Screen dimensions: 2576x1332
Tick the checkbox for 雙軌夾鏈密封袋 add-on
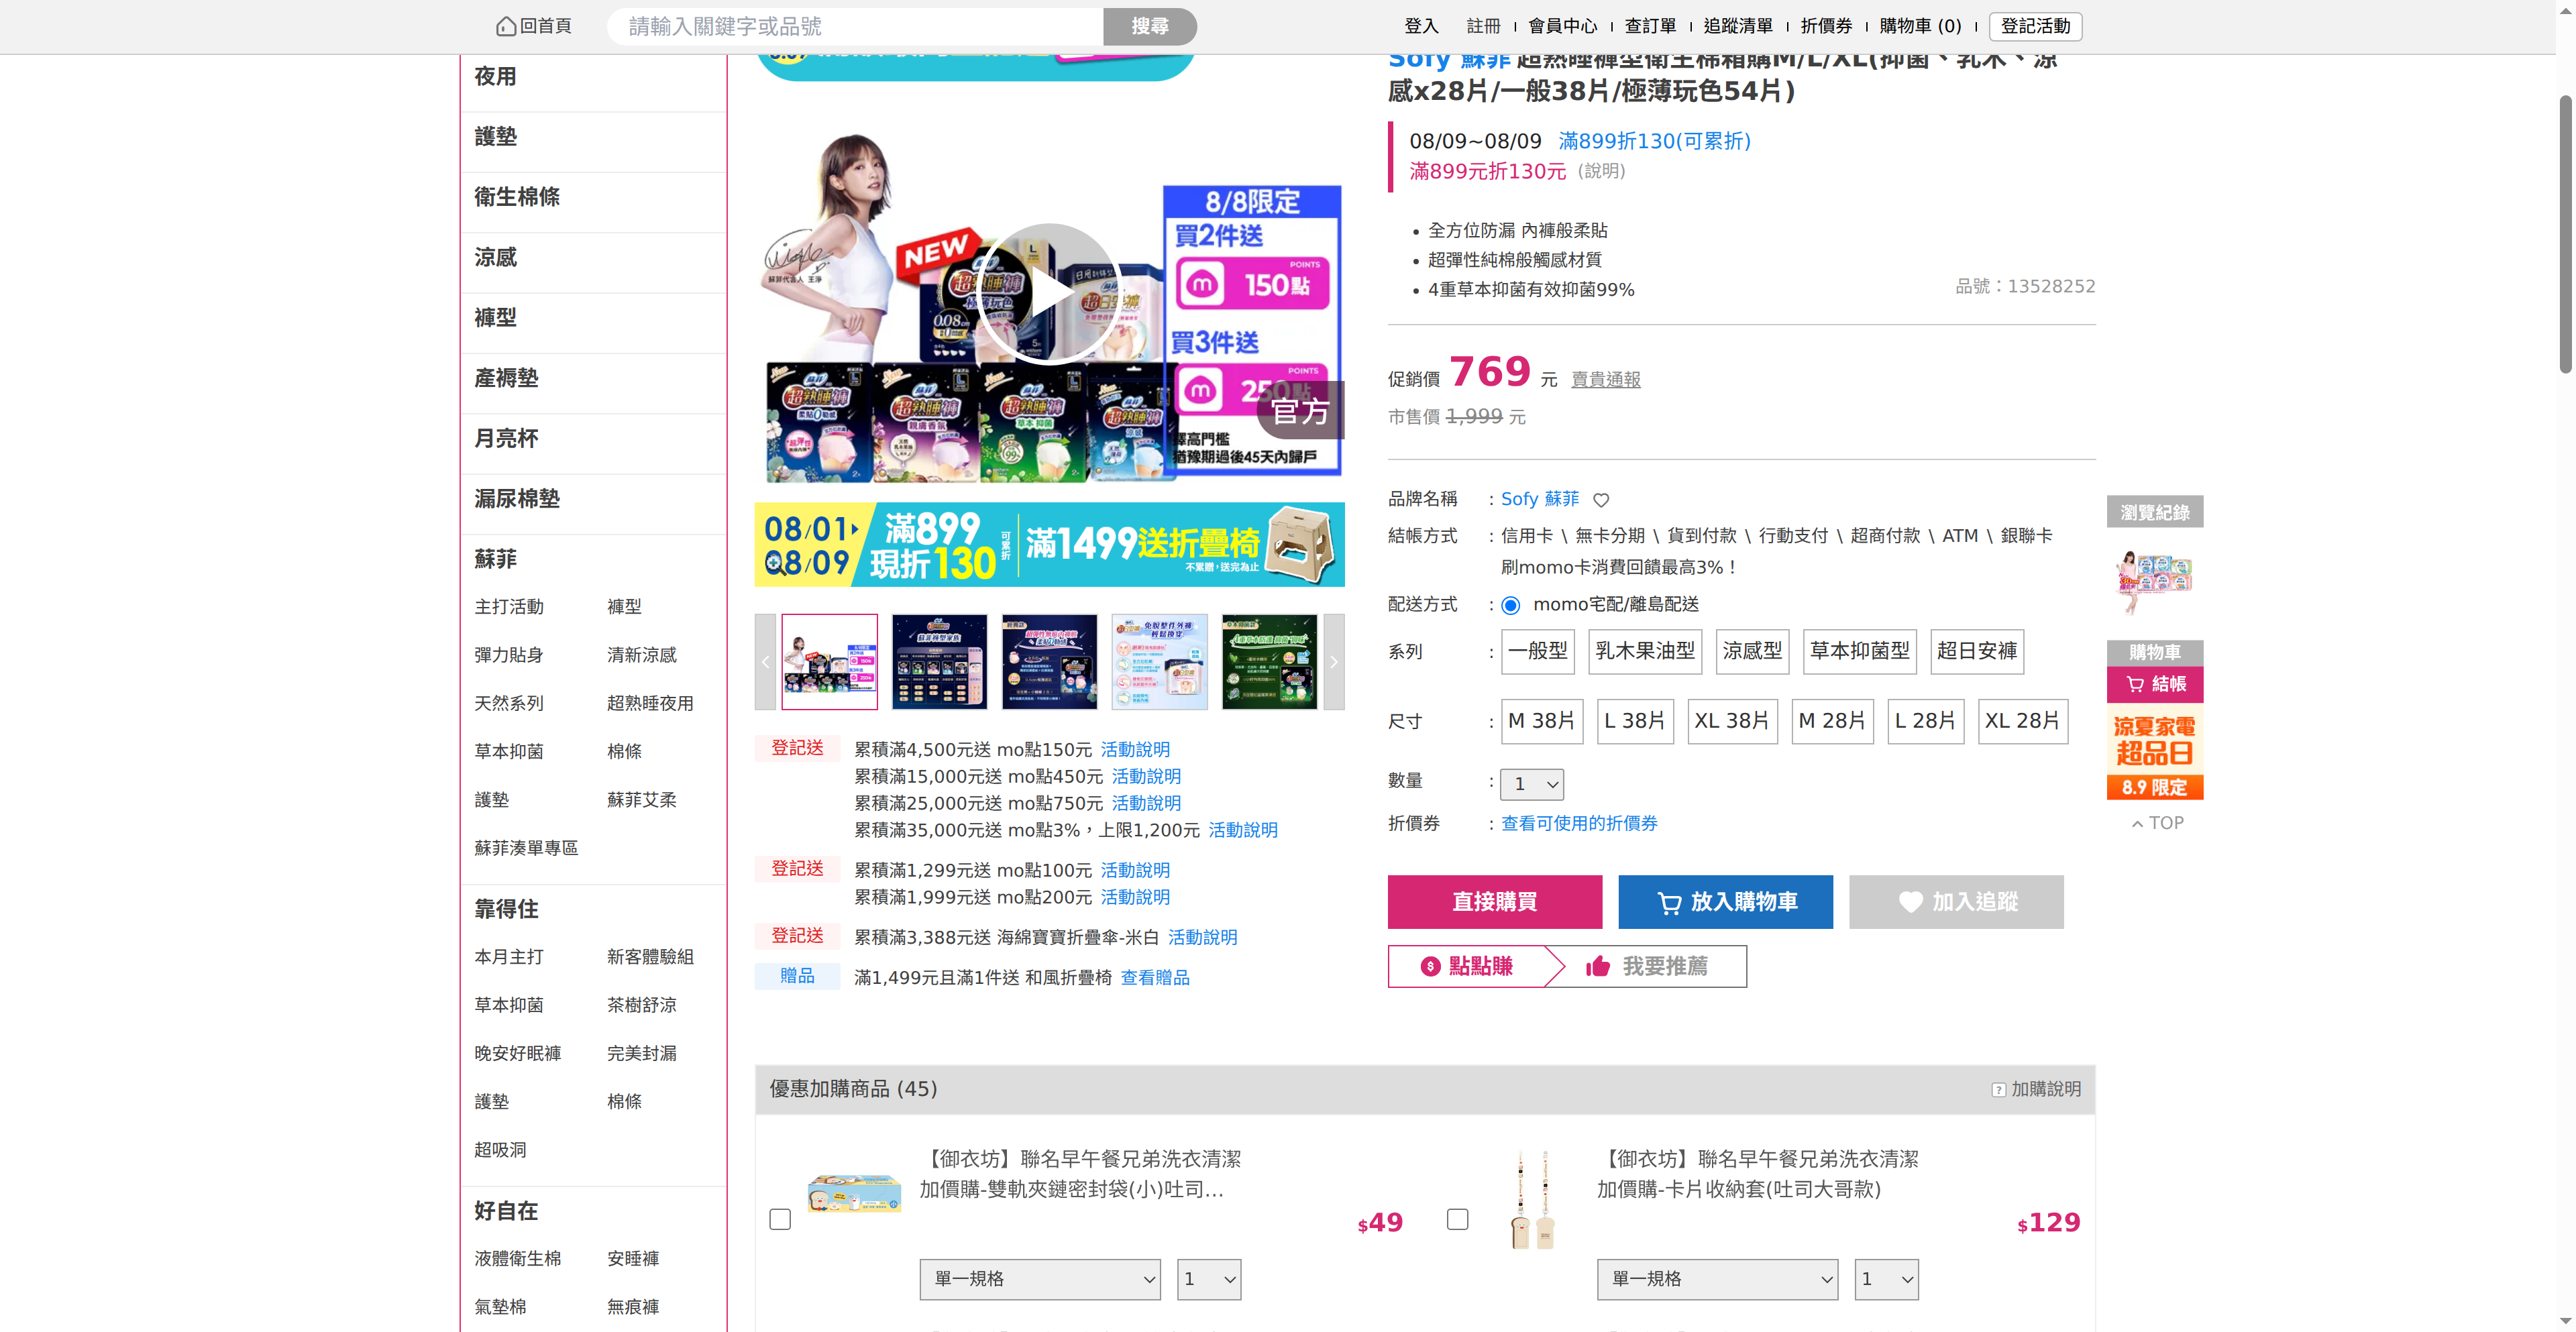click(x=780, y=1219)
